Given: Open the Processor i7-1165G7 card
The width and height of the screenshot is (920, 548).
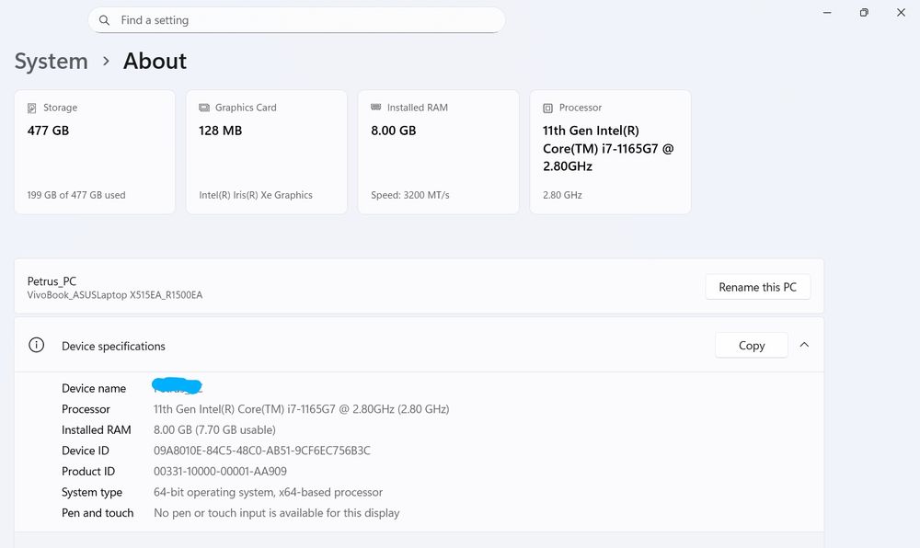Looking at the screenshot, I should pos(610,152).
